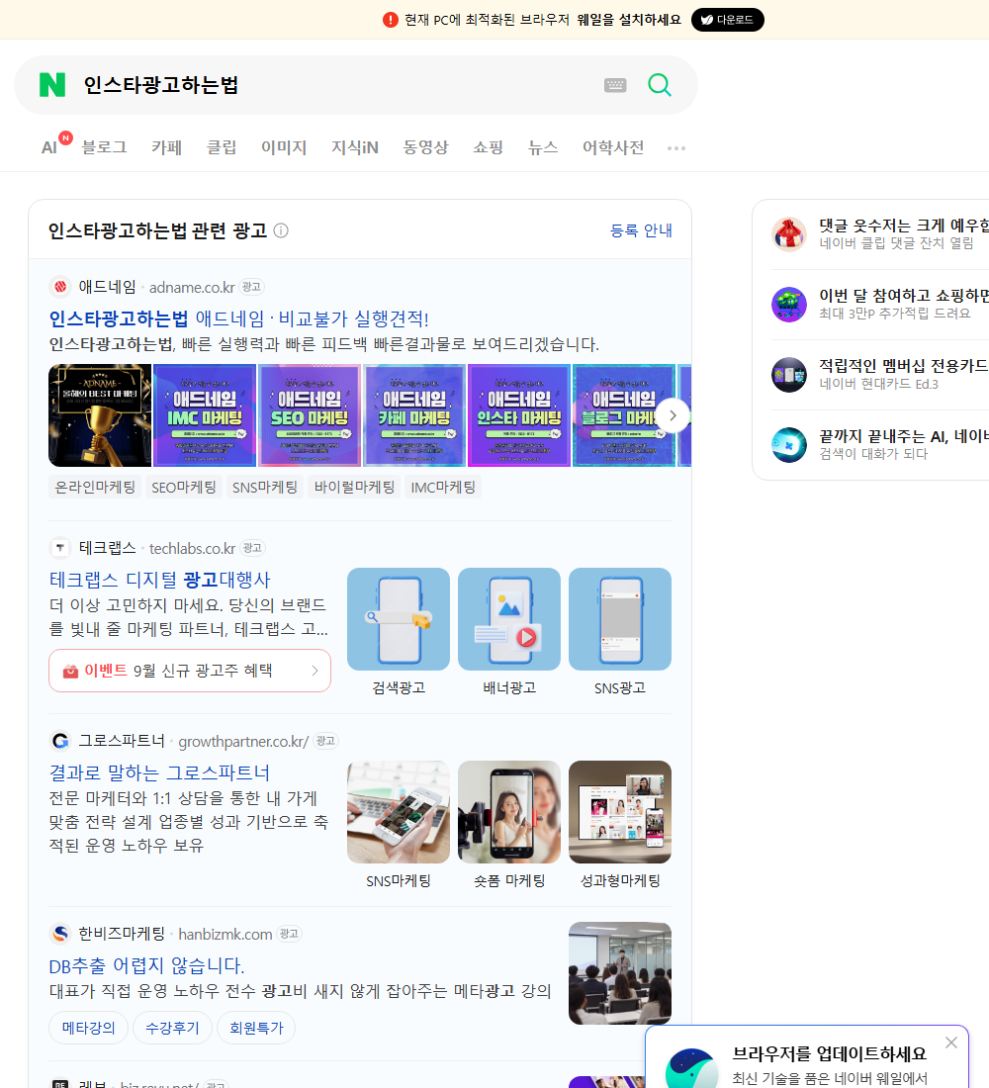Open hanbizmk.com URL text

pos(225,934)
